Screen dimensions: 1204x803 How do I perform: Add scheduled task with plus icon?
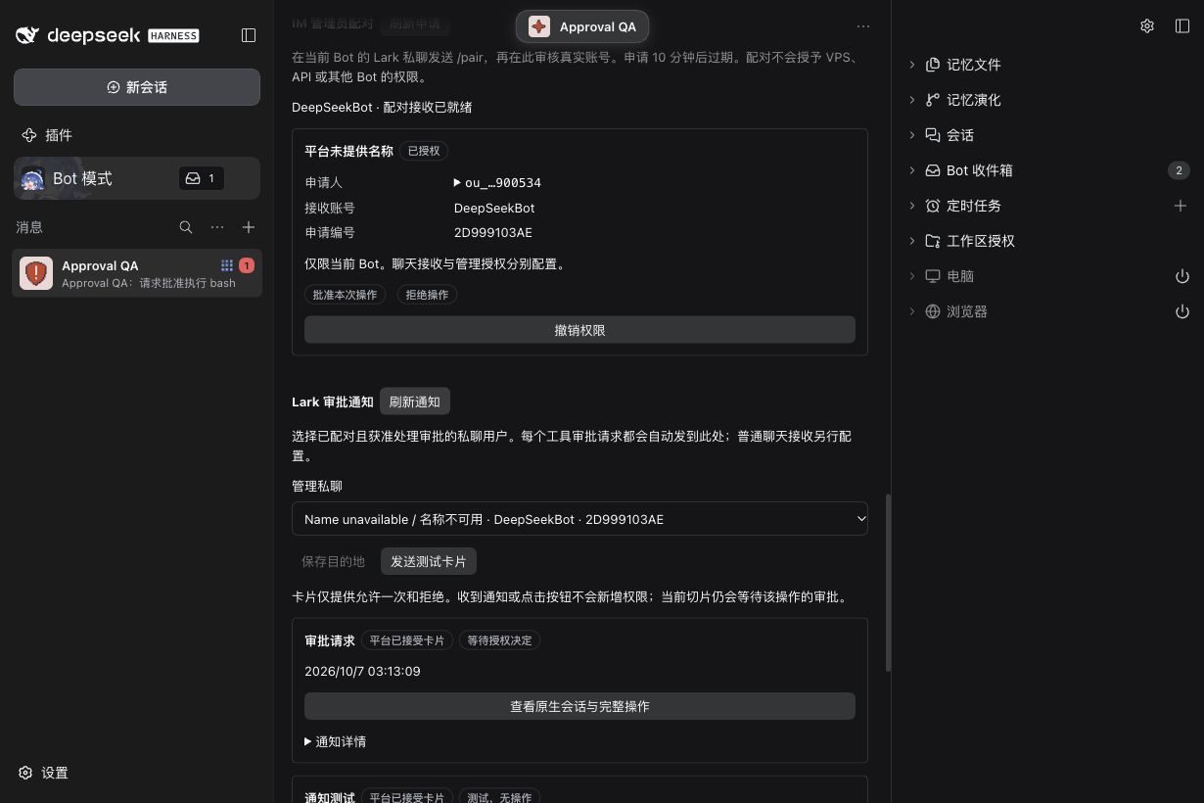point(1181,206)
